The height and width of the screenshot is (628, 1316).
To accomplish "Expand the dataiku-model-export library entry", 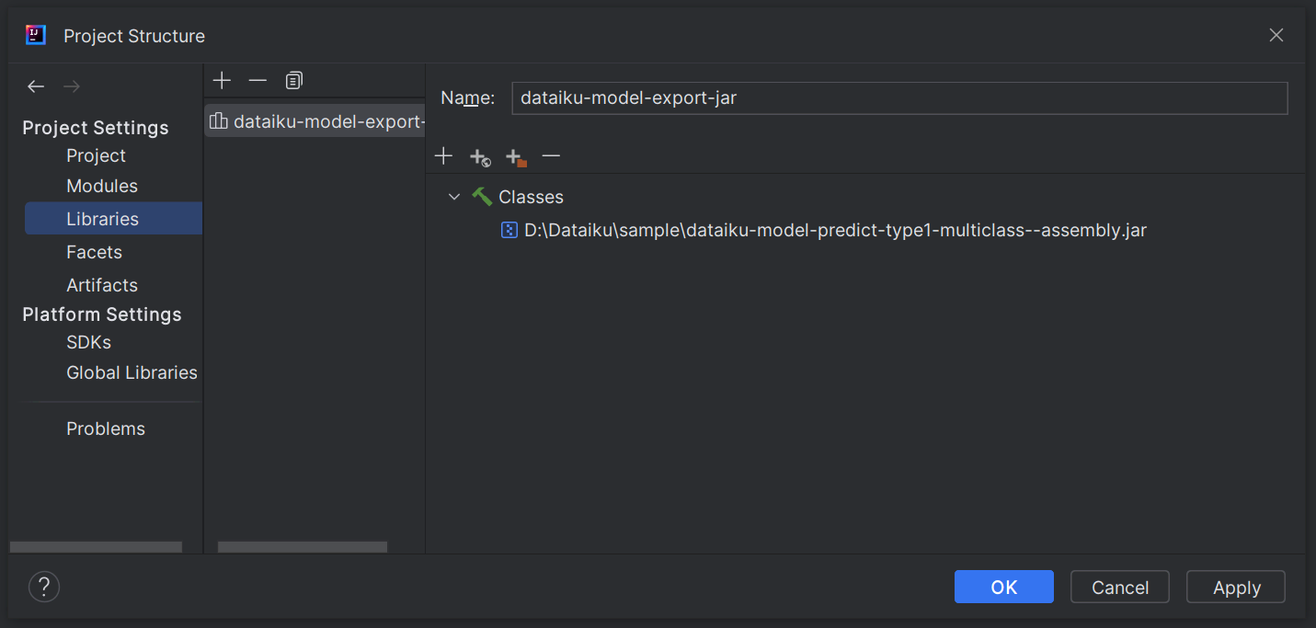I will click(x=315, y=120).
